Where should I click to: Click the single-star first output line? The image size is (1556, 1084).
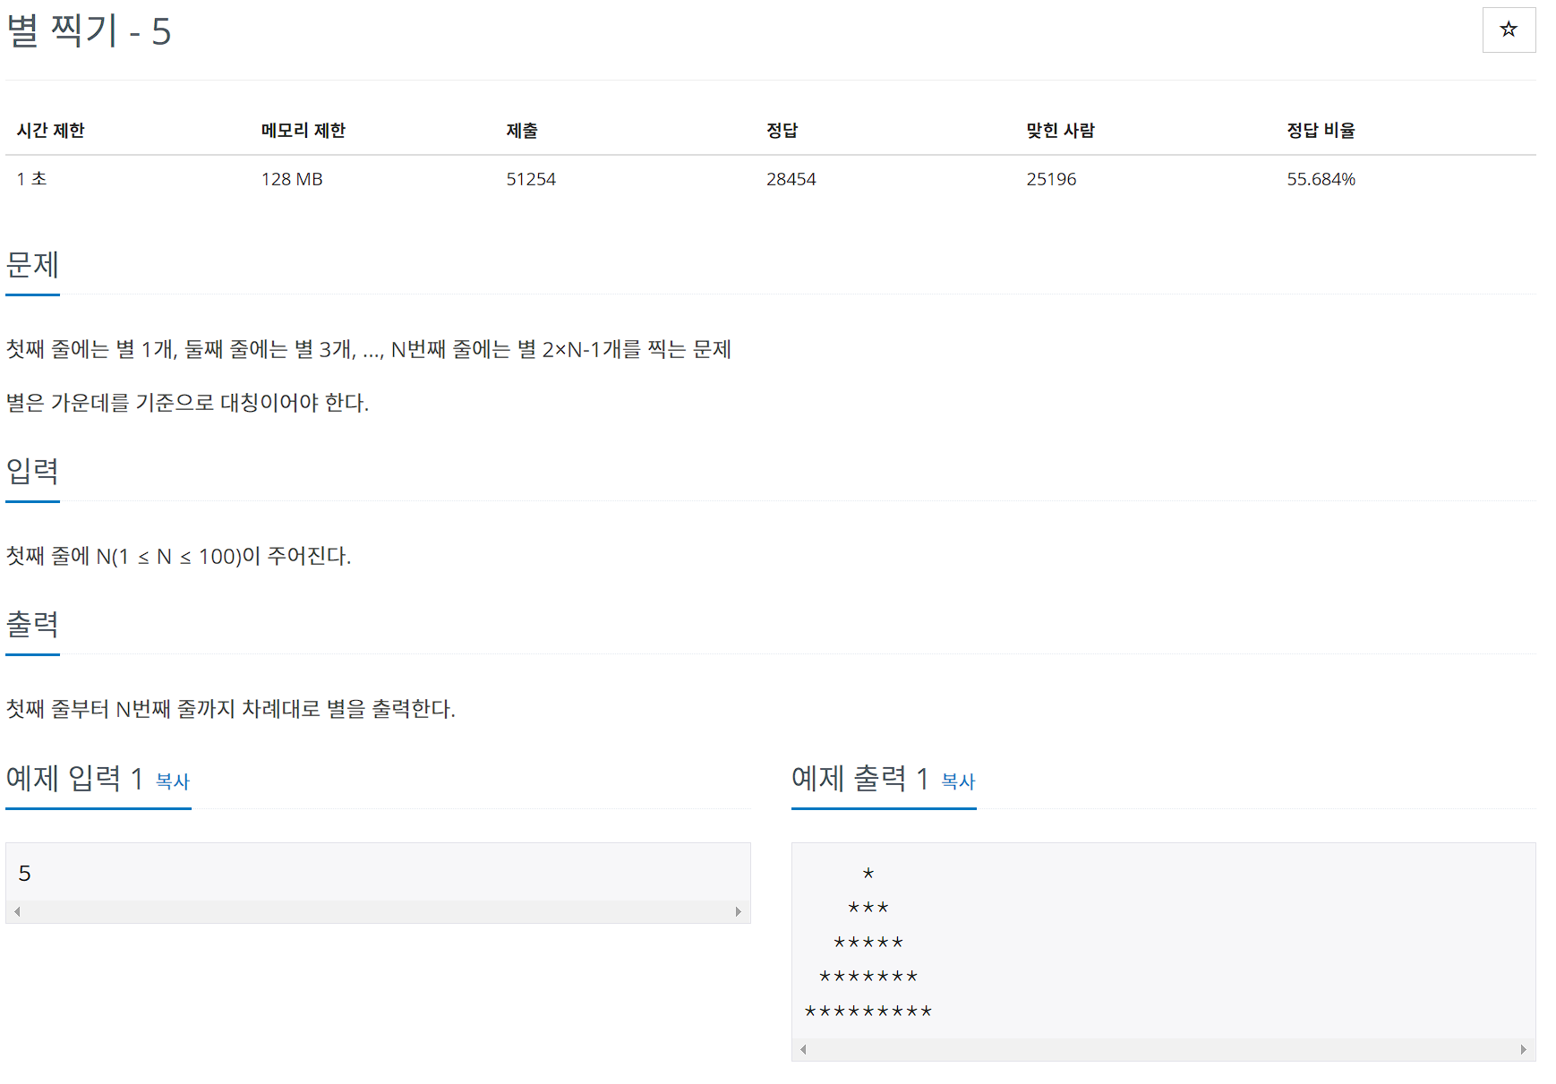(x=868, y=874)
